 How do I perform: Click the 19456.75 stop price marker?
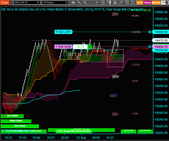coord(161,47)
